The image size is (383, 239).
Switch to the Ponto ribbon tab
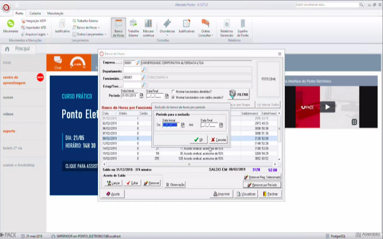point(19,13)
